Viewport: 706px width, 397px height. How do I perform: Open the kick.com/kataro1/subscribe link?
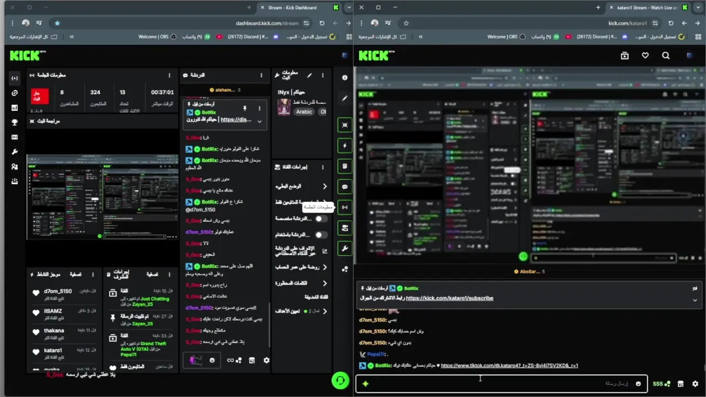pyautogui.click(x=450, y=298)
